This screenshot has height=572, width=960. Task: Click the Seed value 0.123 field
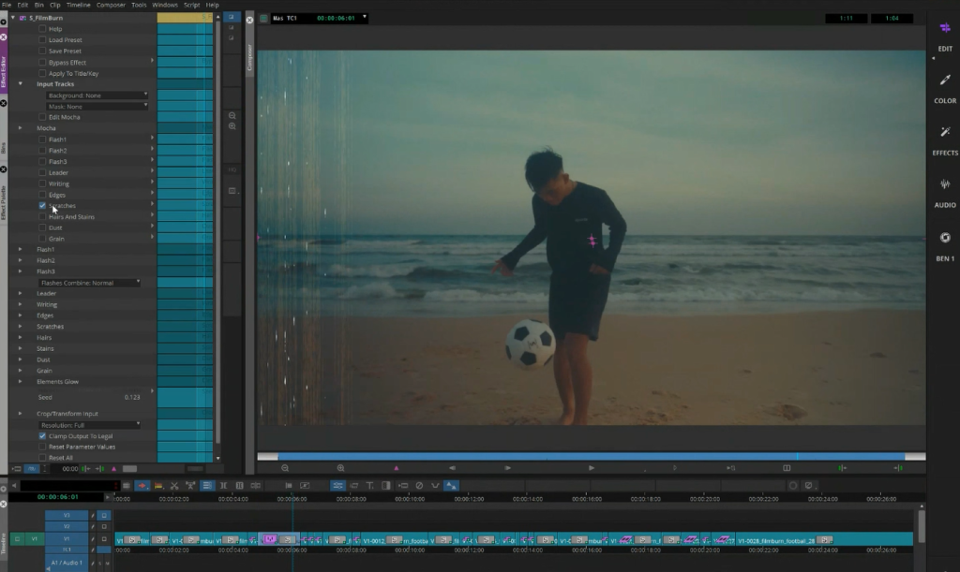[x=132, y=397]
